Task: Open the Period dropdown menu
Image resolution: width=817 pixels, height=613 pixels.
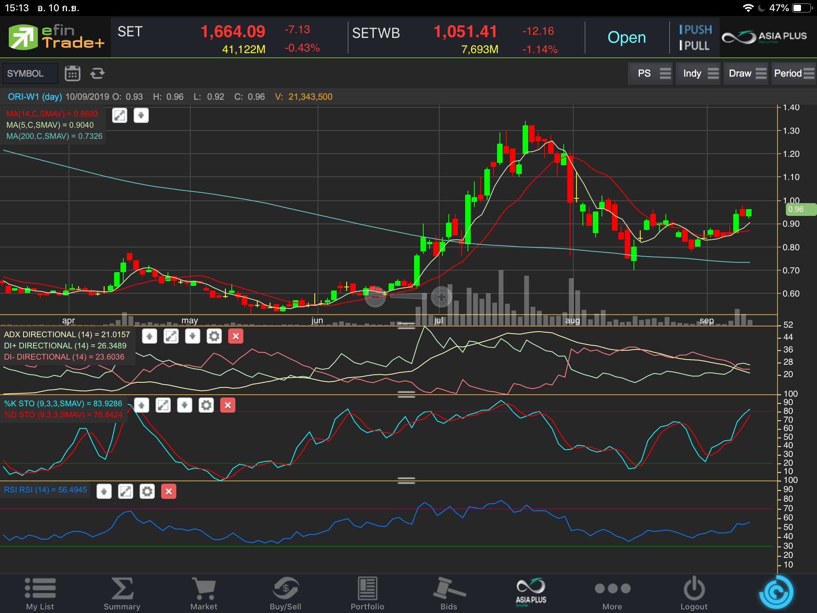Action: click(793, 73)
